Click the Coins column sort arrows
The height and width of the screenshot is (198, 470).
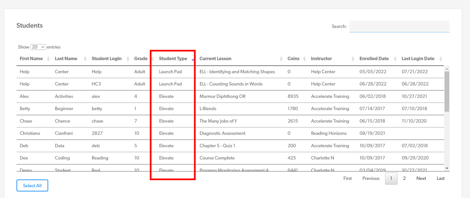304,59
